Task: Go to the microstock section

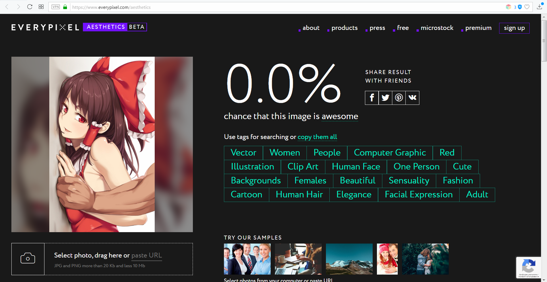Action: [437, 28]
